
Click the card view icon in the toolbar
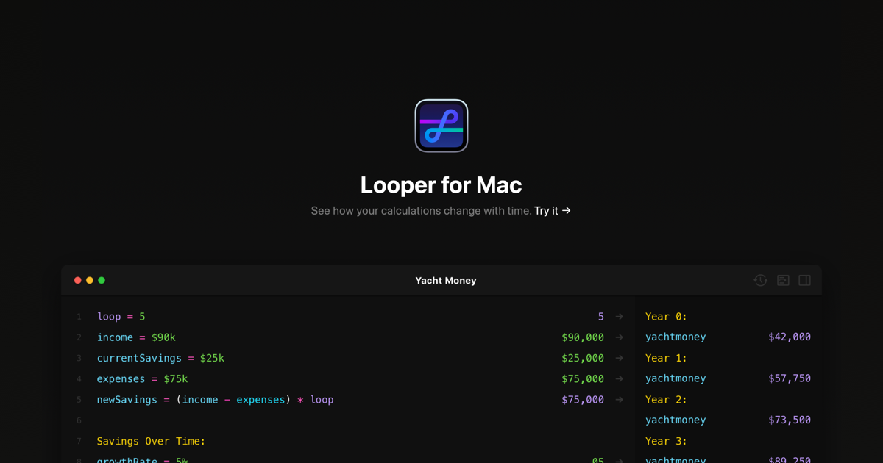click(783, 280)
